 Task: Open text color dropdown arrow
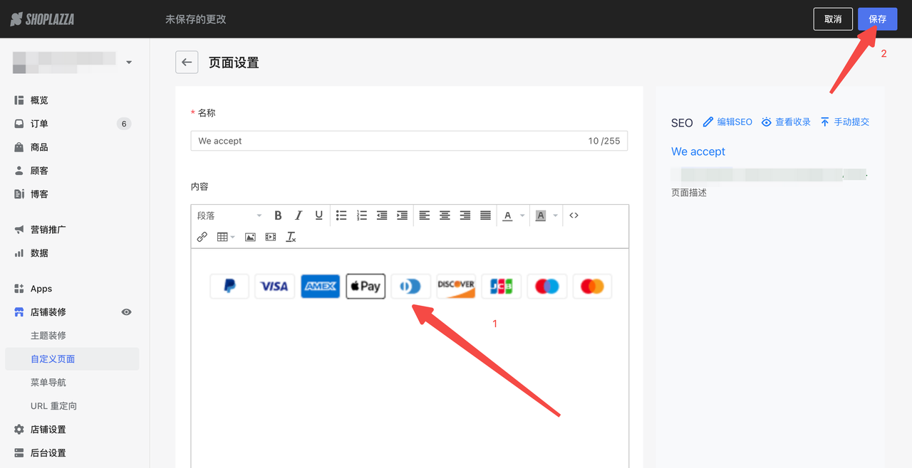(522, 216)
